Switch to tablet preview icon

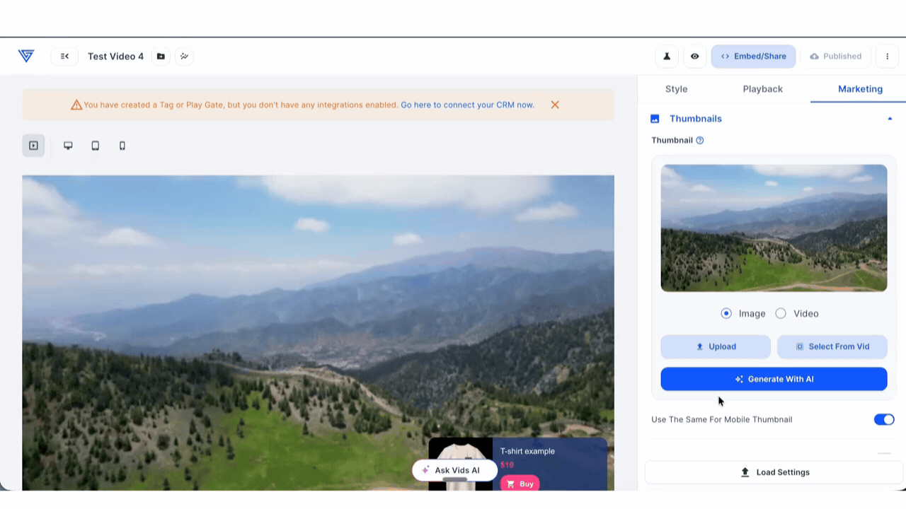click(95, 146)
